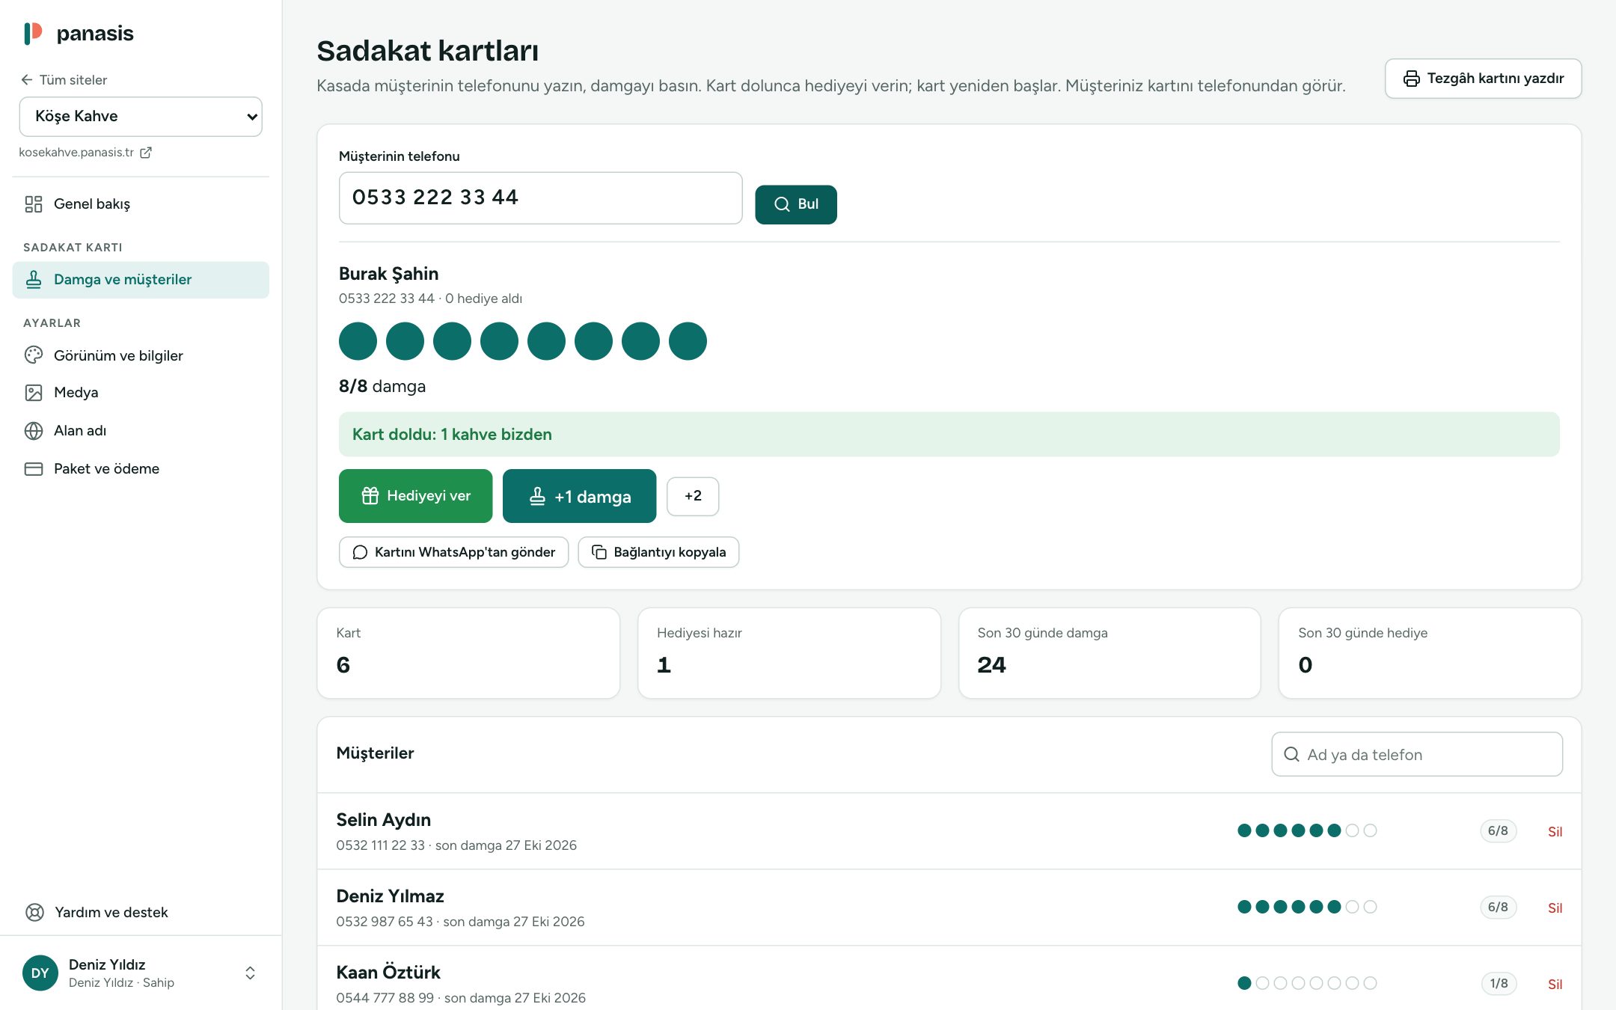1616x1010 pixels.
Task: Select the Selin Aydın customer name
Action: point(384,820)
